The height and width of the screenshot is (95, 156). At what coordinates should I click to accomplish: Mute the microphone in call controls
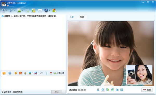point(98,90)
